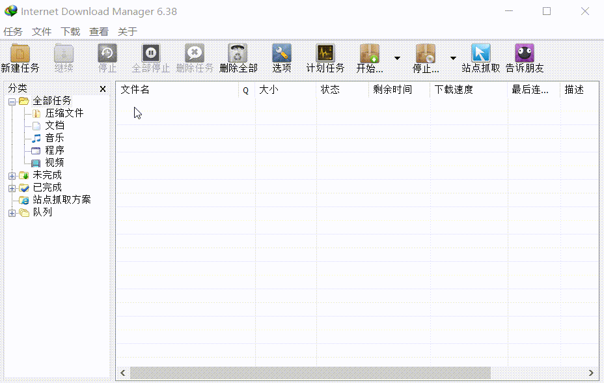Sort by 最后连... column header

(534, 90)
